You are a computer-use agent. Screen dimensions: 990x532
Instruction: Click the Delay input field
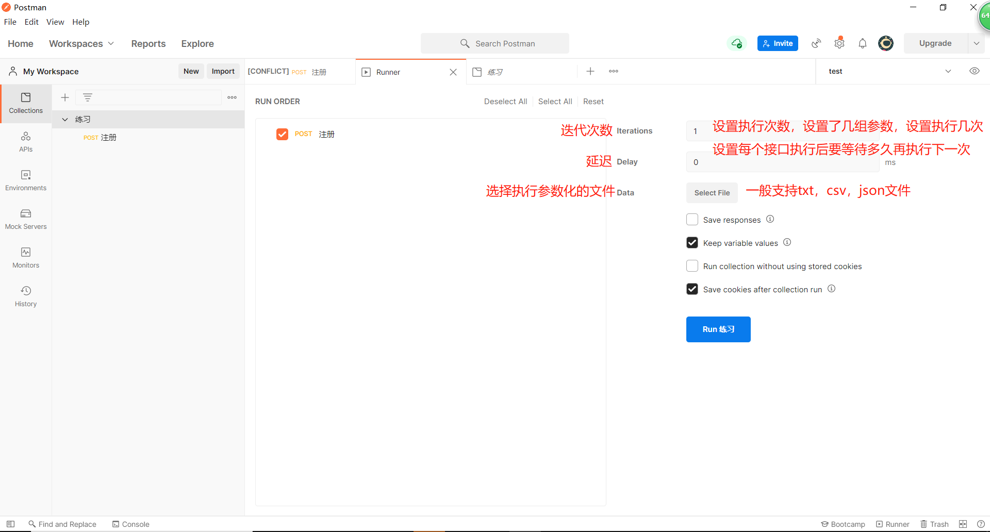782,162
